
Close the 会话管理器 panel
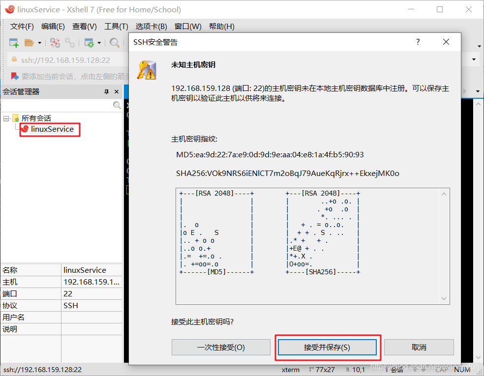click(117, 91)
